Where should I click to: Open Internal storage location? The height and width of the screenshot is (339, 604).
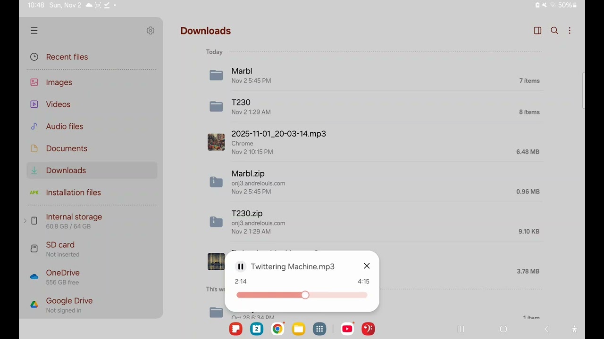tap(92, 221)
